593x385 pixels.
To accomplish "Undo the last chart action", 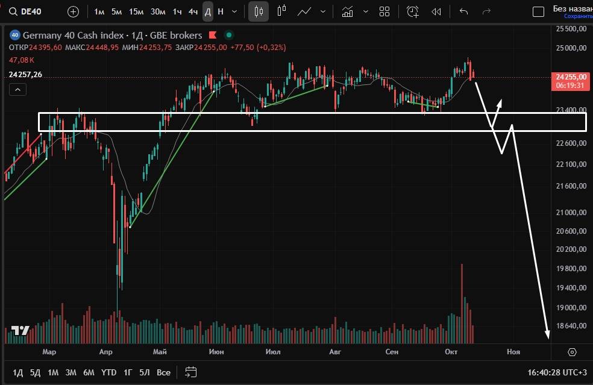I will point(463,11).
